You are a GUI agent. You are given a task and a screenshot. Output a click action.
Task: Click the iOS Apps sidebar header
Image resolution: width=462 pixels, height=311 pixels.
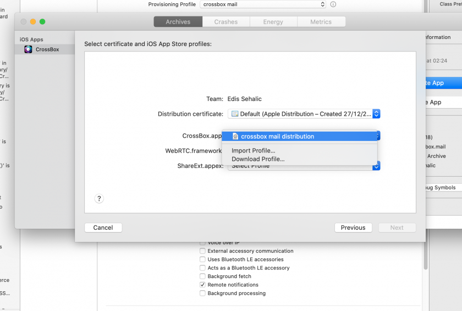pos(31,39)
